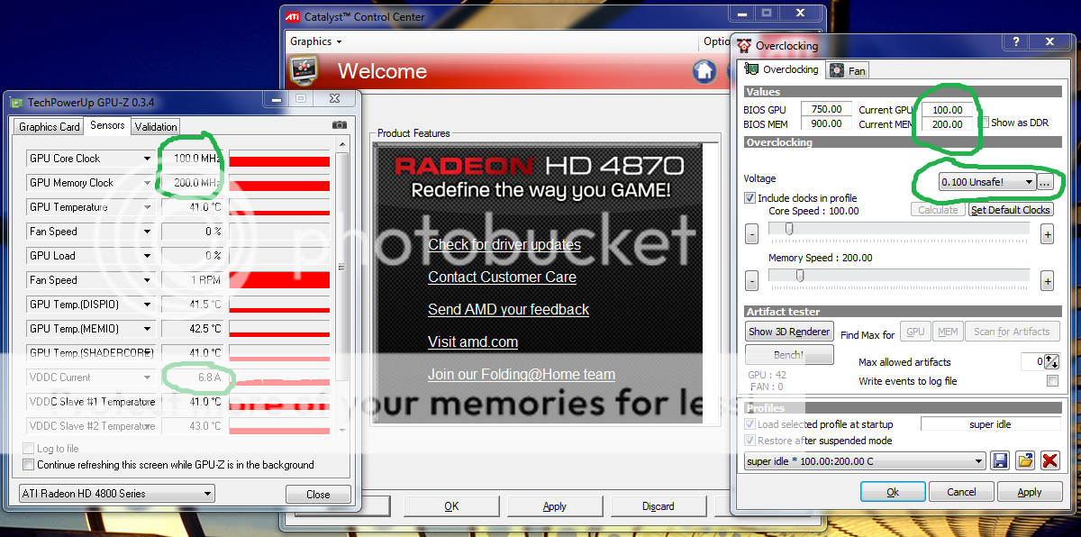
Task: Enable Continue refreshing GPU-Z in background
Action: click(29, 465)
